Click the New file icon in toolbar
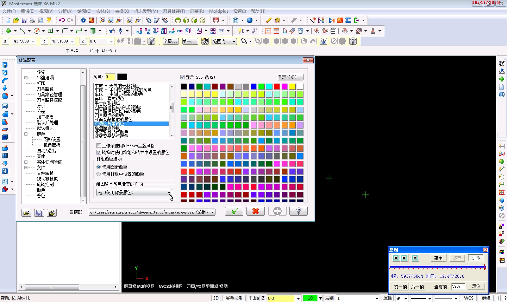Viewport: 507px width, 302px height. point(8,20)
